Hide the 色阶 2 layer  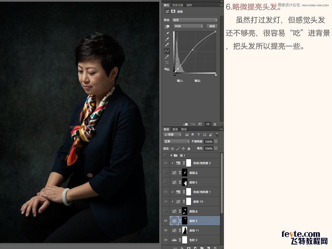click(x=166, y=240)
